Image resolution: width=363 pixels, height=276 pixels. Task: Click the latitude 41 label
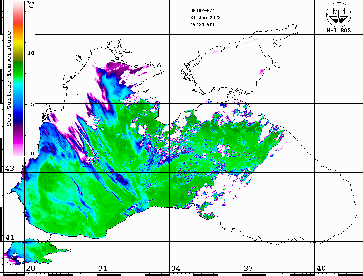click(x=10, y=237)
